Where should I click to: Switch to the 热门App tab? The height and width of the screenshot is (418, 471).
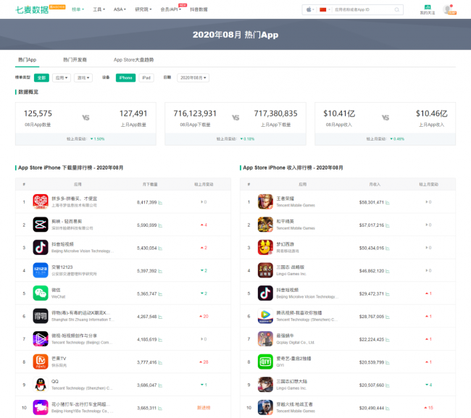point(27,59)
